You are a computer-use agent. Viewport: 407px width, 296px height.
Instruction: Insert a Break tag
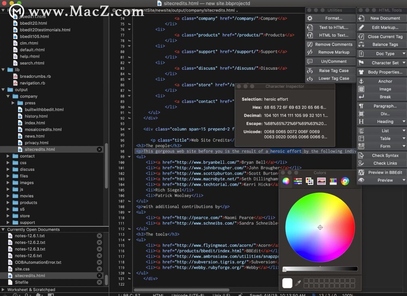[382, 97]
